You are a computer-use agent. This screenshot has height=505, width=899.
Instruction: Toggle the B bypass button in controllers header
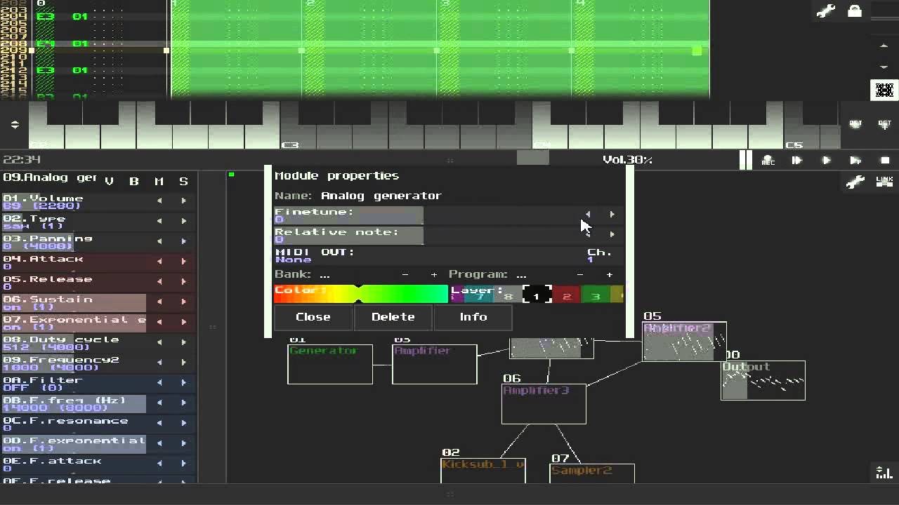[x=134, y=181]
